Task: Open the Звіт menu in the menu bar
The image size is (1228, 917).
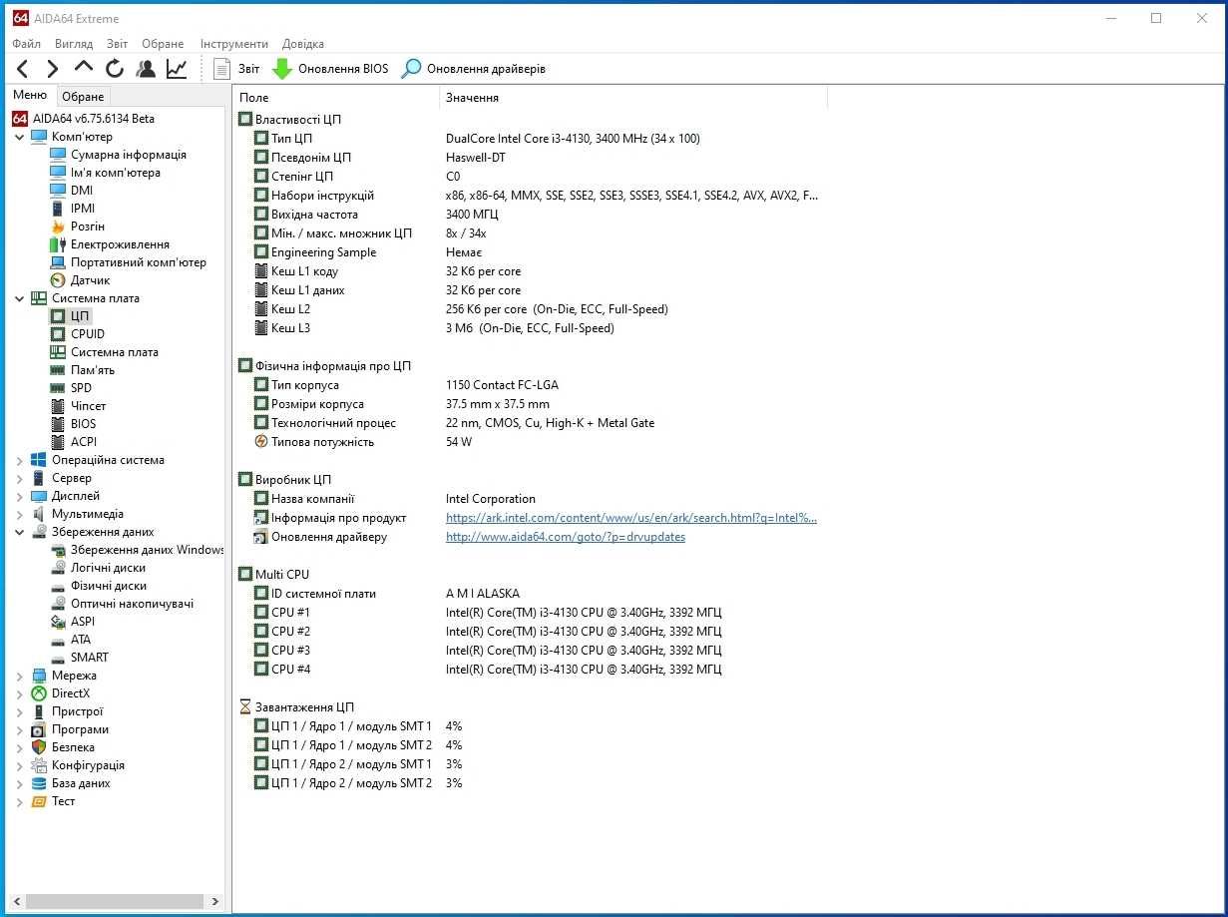Action: 118,44
